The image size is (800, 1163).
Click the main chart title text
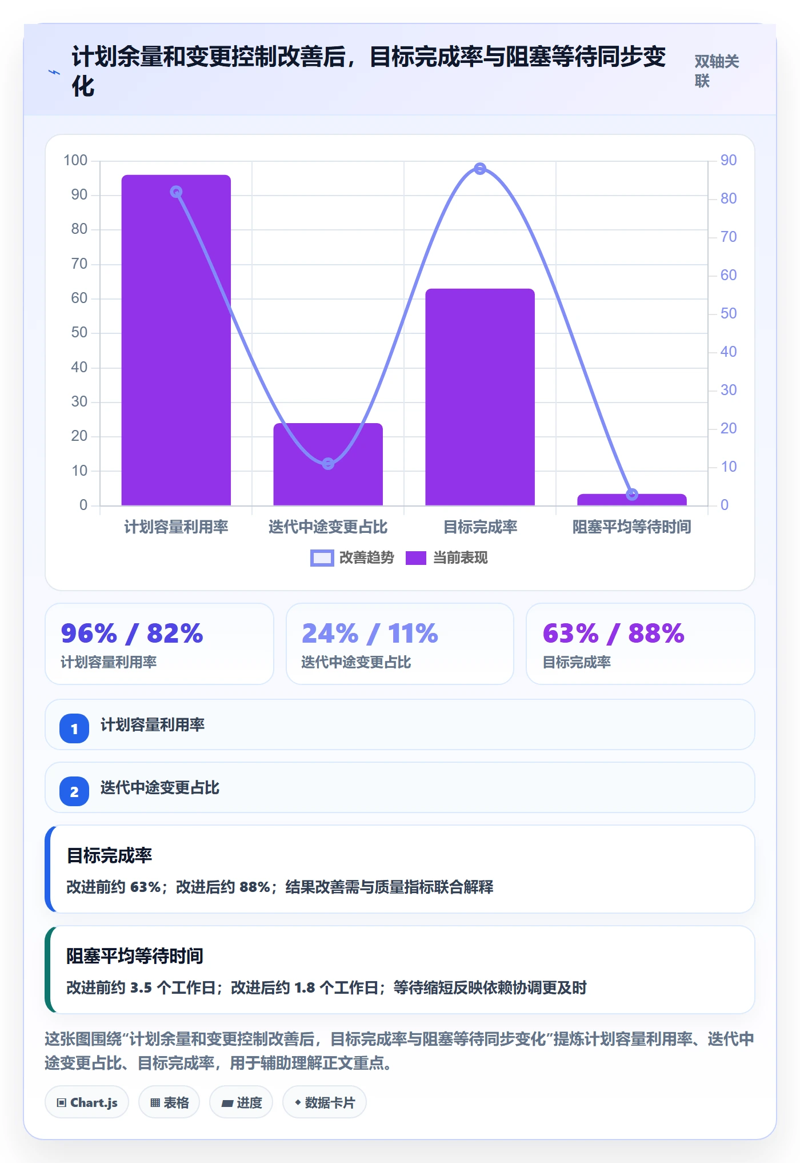[369, 71]
